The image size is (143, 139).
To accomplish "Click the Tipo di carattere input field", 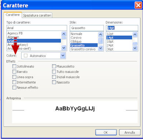I will 37,28.
